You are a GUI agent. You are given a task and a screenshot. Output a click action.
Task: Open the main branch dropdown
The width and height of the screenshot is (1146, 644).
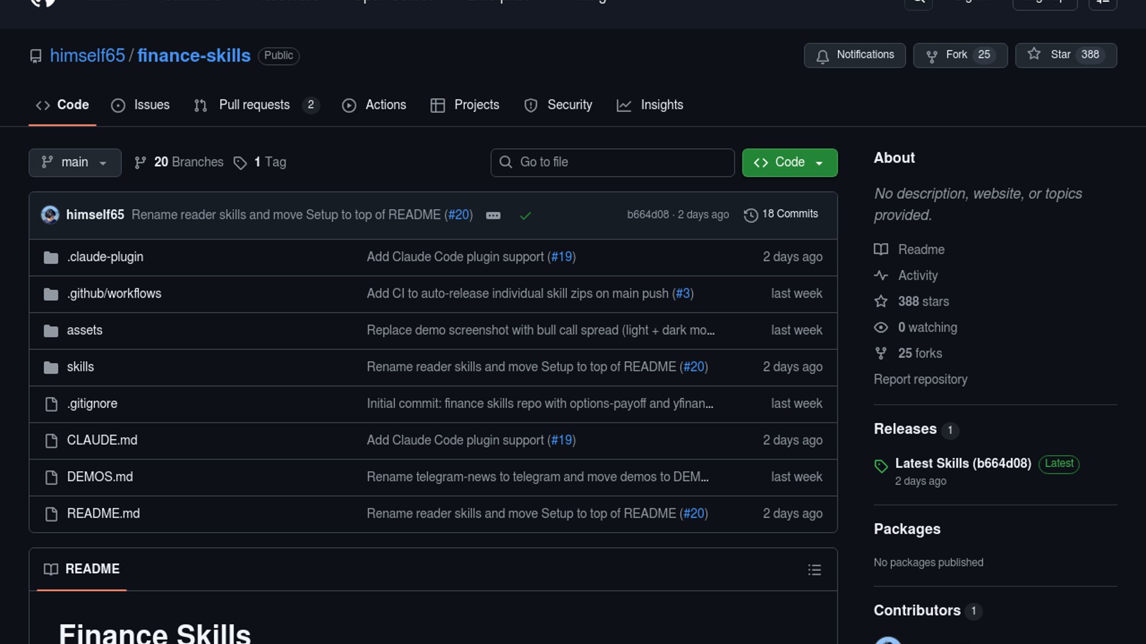coord(75,162)
